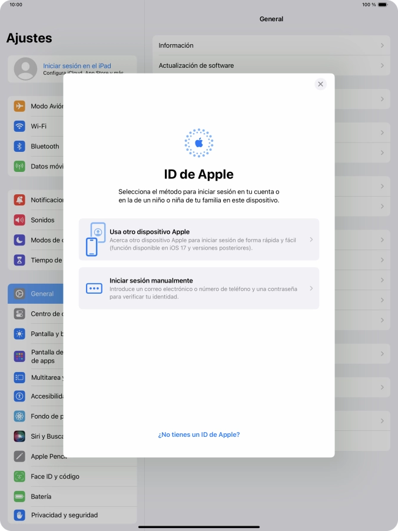The width and height of the screenshot is (398, 531).
Task: Tap the Siri y Buscar icon
Action: pos(19,436)
